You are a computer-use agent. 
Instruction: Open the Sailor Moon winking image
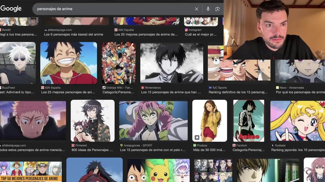(x=298, y=121)
